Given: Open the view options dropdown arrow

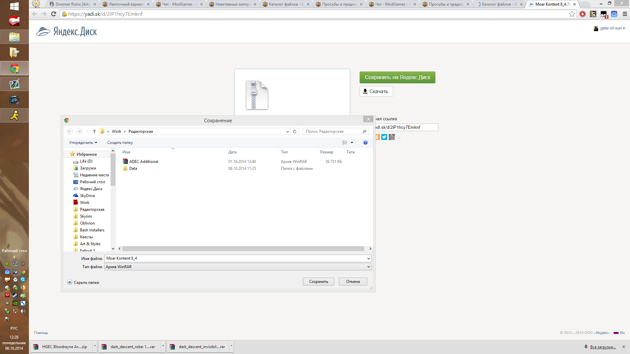Looking at the screenshot, I should pos(352,143).
